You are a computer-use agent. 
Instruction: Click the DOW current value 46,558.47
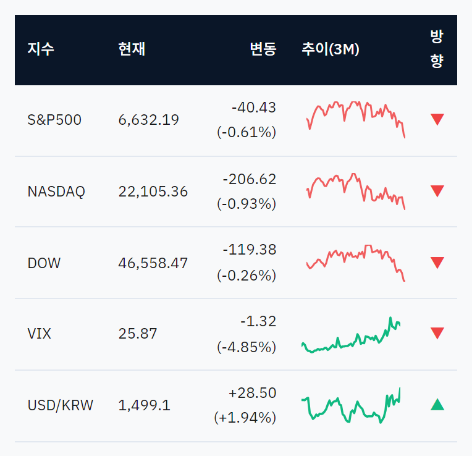point(153,263)
